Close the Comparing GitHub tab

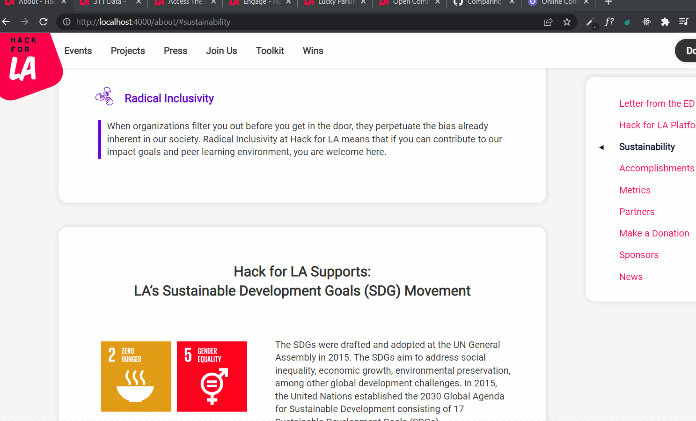512,2
